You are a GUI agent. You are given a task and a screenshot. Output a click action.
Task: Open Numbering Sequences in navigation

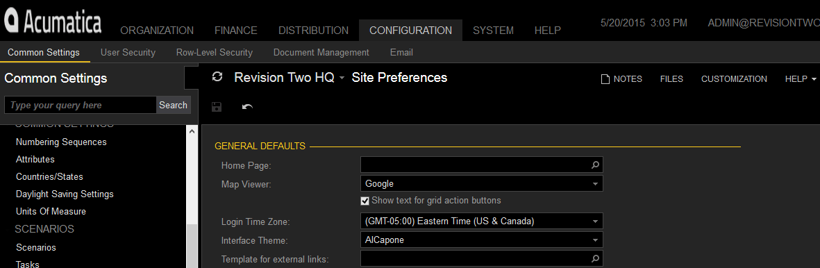[x=61, y=142]
